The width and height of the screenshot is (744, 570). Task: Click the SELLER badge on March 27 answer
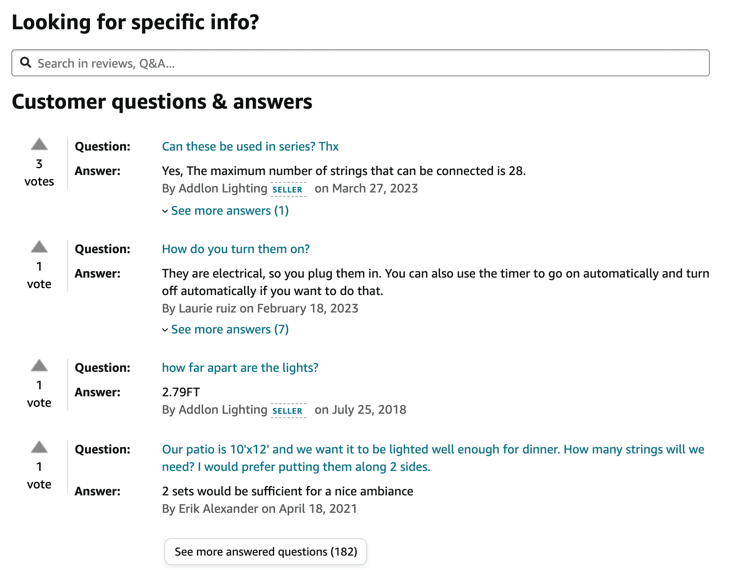pyautogui.click(x=288, y=189)
